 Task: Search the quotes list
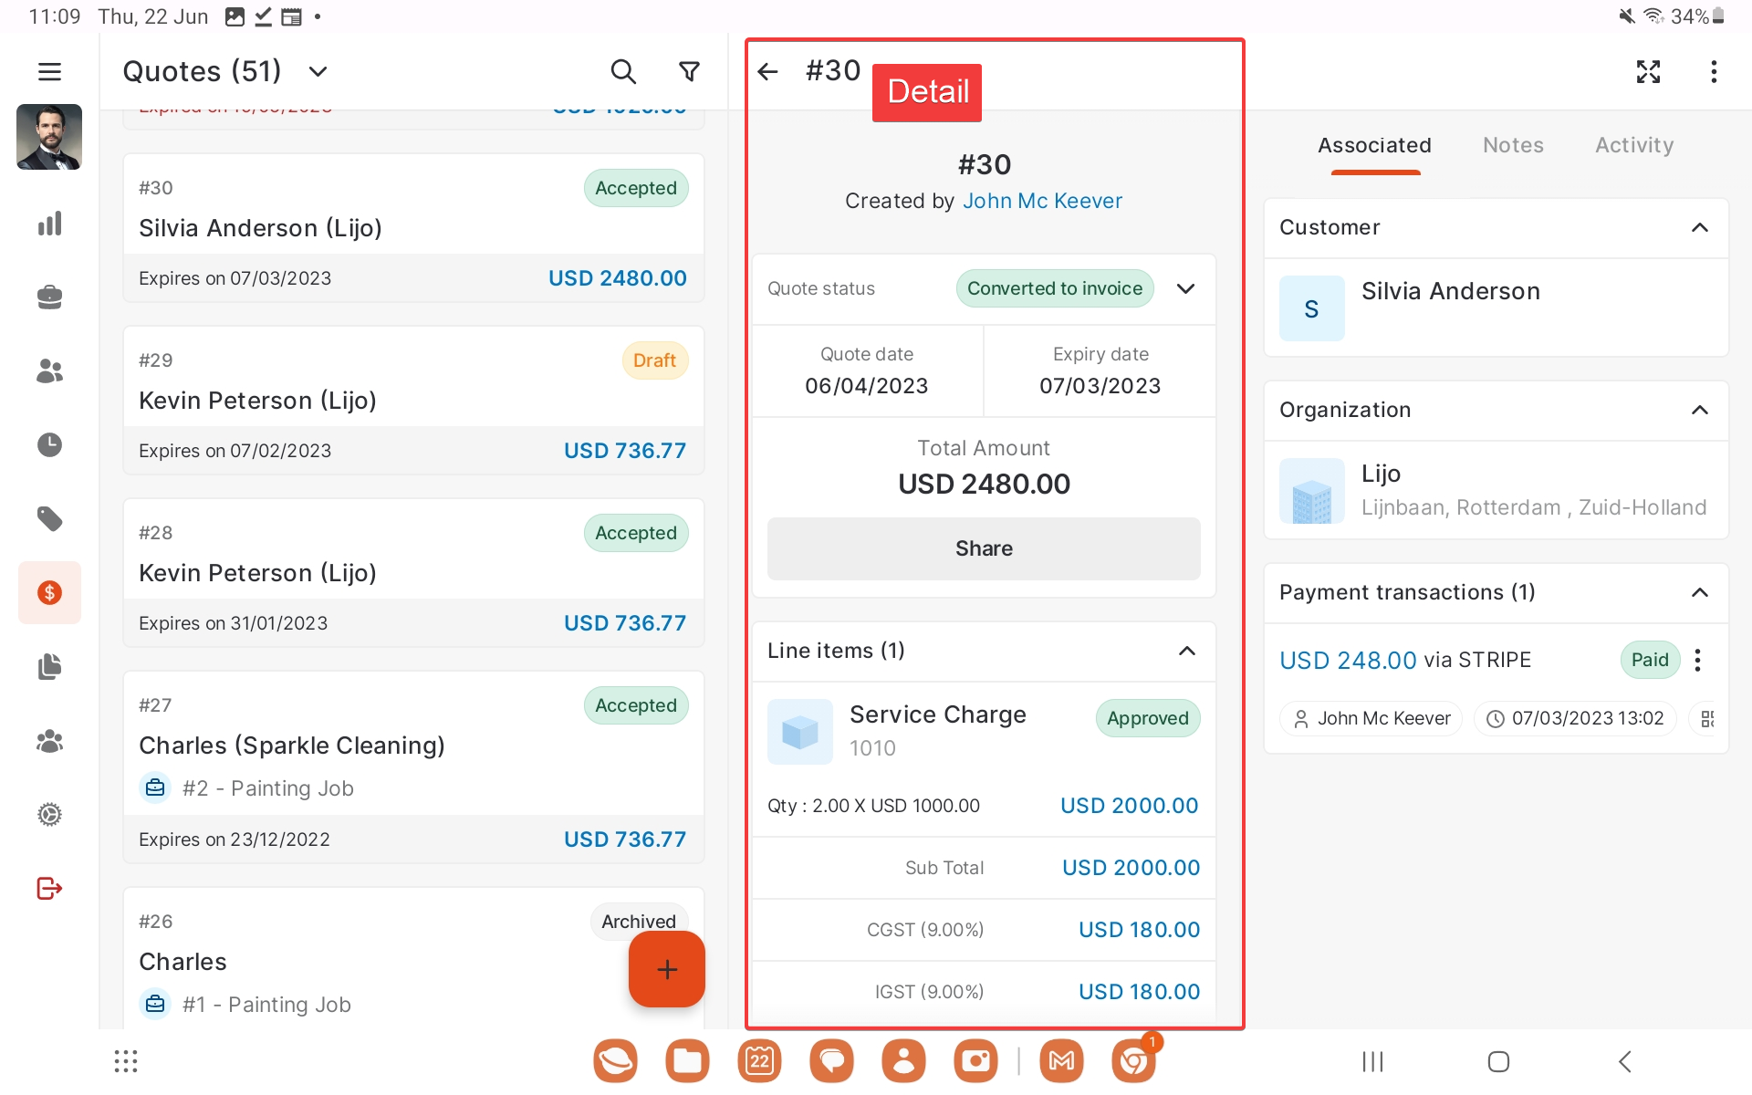click(x=622, y=71)
